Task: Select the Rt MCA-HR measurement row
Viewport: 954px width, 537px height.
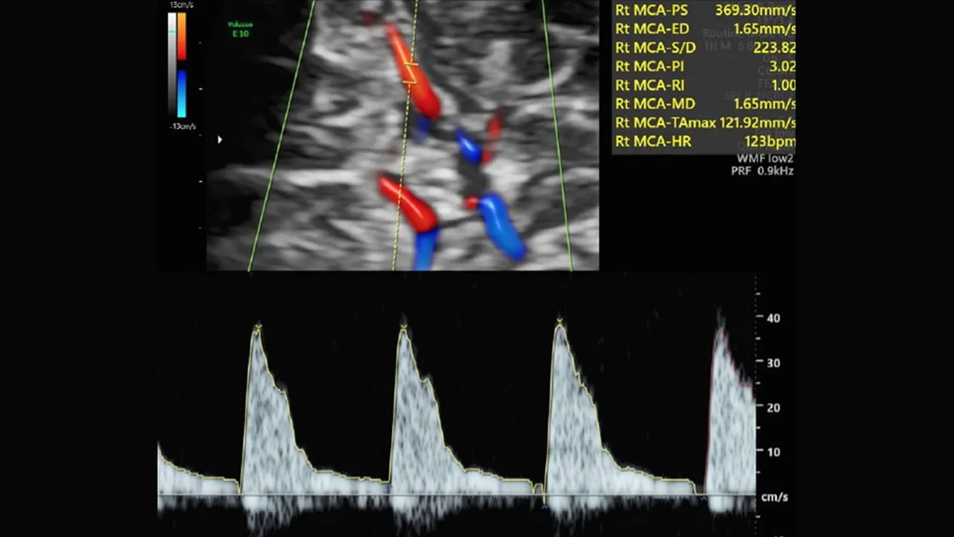Action: [704, 141]
